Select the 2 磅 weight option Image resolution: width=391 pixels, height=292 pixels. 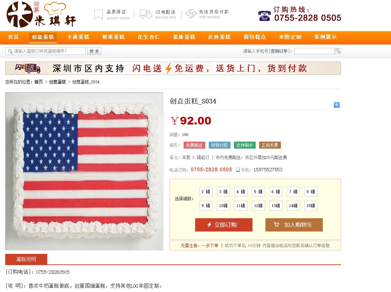(x=206, y=192)
